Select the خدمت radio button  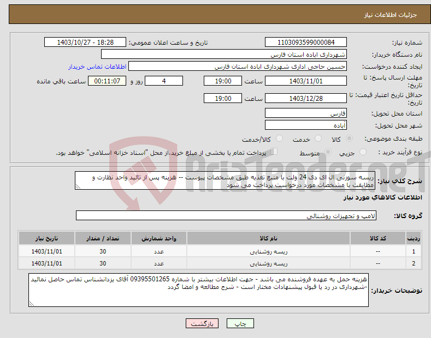(x=318, y=138)
